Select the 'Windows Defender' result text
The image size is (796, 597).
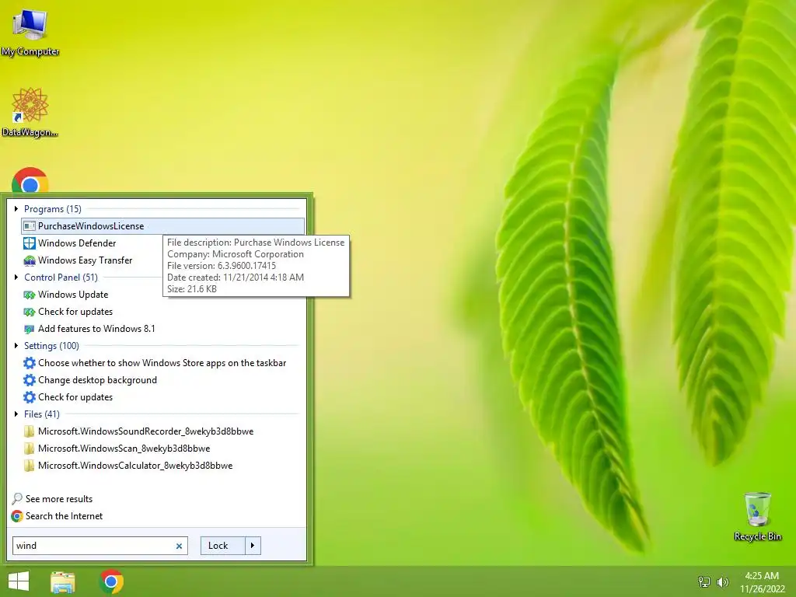click(x=77, y=243)
